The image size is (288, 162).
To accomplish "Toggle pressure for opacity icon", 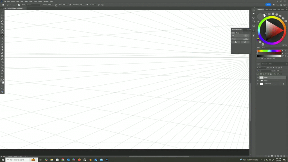I will click(56, 5).
